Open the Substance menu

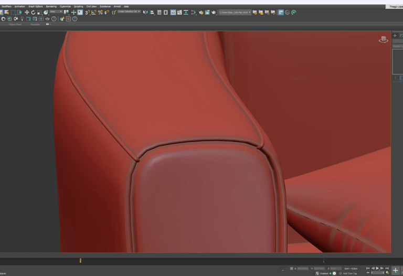[105, 6]
